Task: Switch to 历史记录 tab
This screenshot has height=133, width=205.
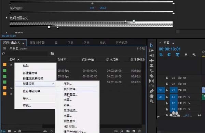Action: coord(122,43)
